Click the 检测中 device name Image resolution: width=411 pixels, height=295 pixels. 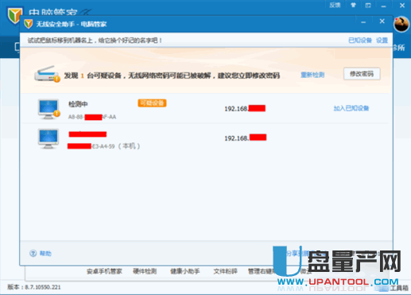78,104
